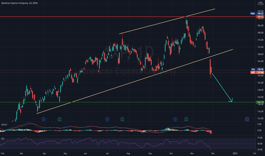The image size is (265, 156).
Task: Click the MACD indicator label
Action: point(4,125)
